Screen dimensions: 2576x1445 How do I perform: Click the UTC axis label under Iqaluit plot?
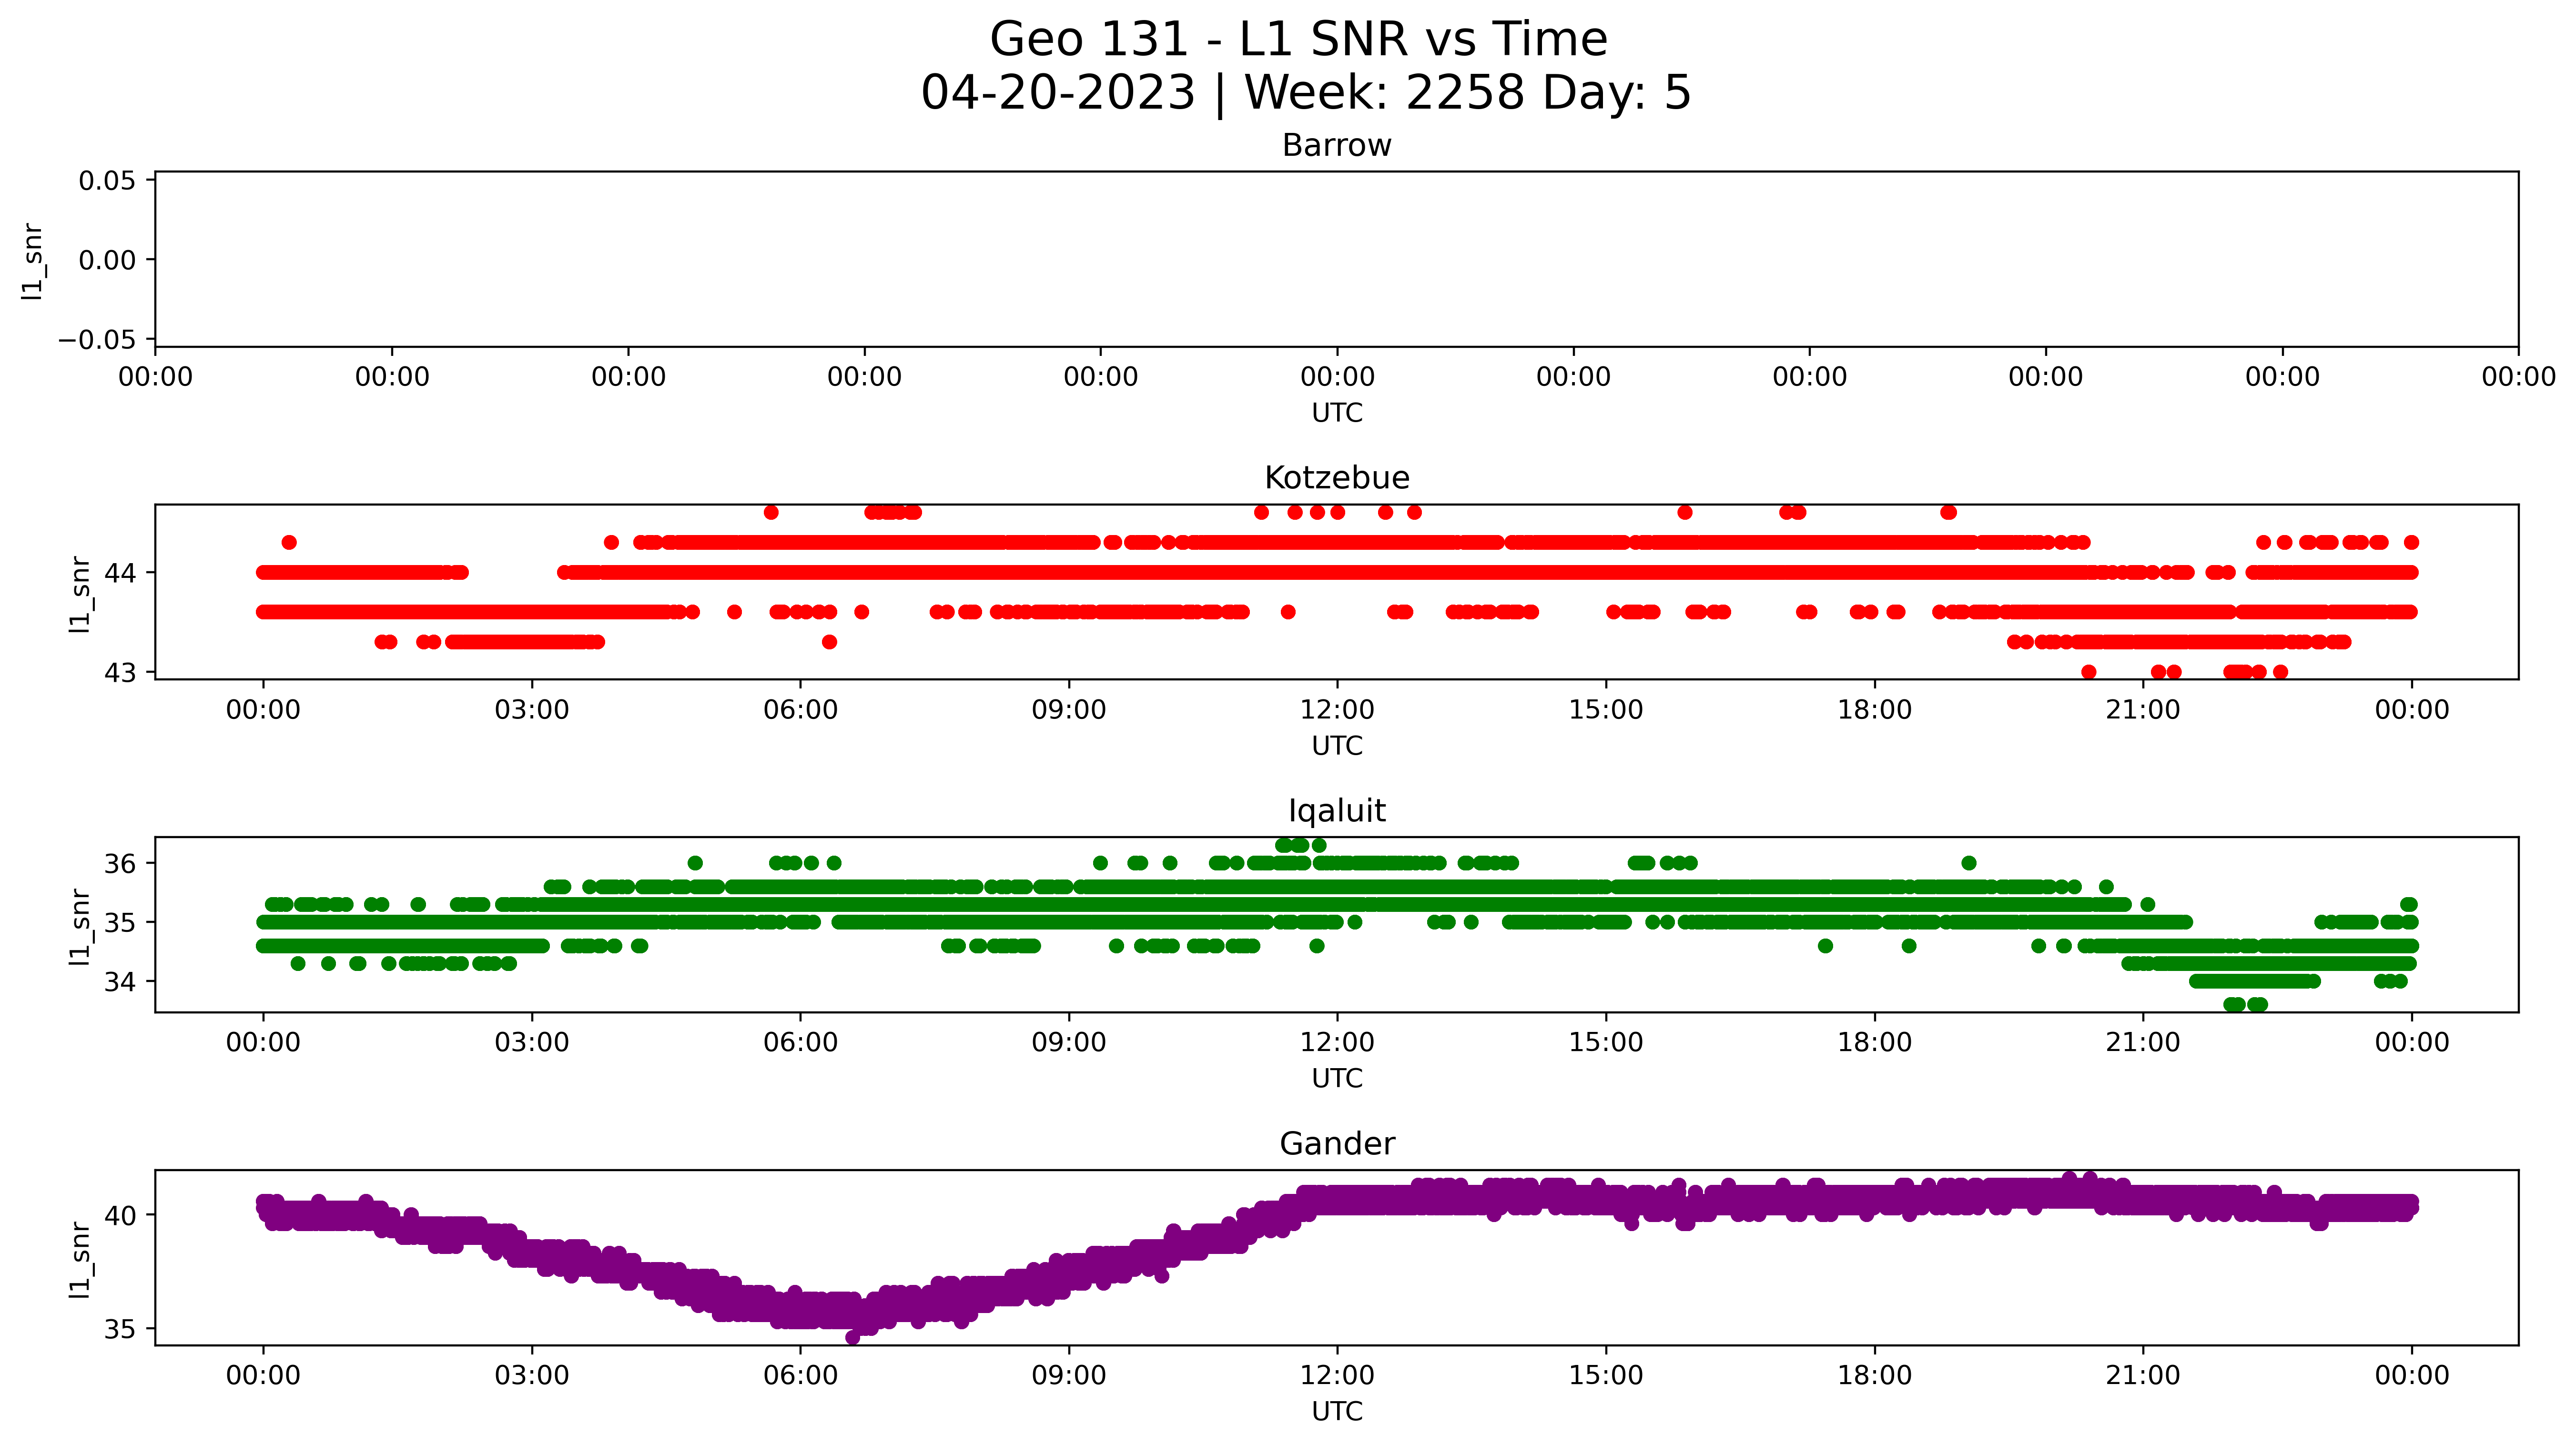(x=1337, y=1078)
